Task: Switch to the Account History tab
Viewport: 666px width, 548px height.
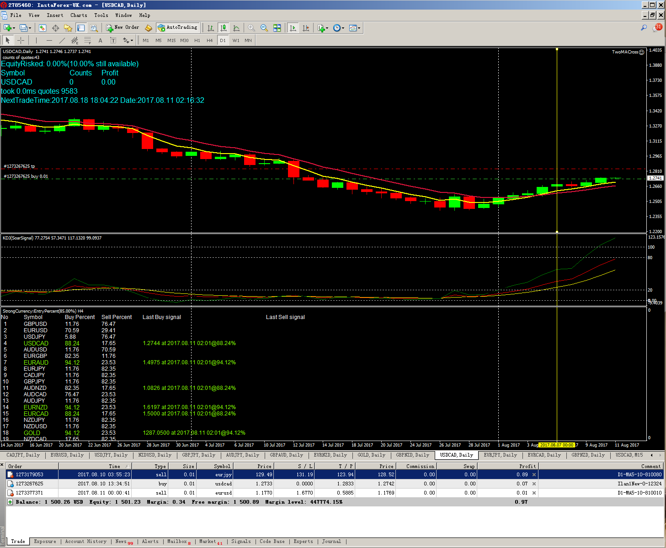Action: point(85,542)
